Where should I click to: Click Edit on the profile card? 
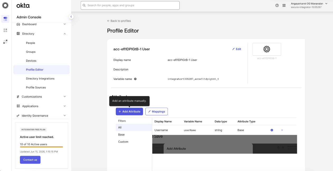(236, 49)
